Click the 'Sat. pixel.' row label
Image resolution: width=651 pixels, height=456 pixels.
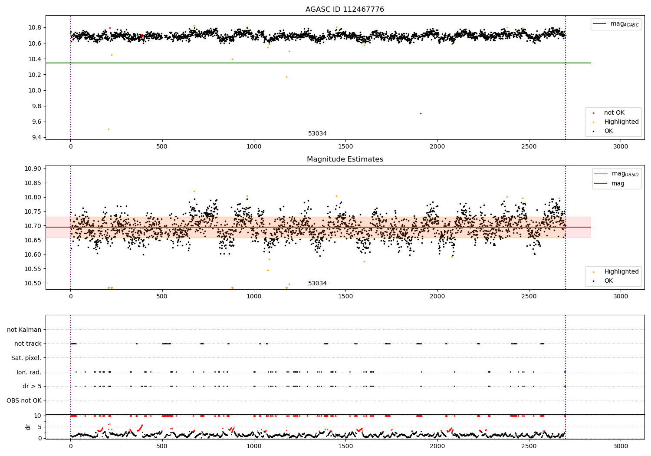26,358
